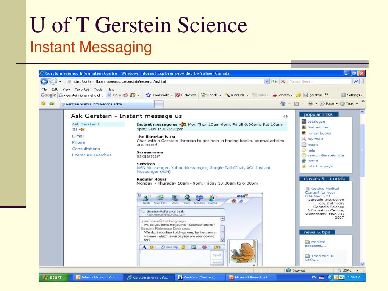Open the View menu

[66, 89]
